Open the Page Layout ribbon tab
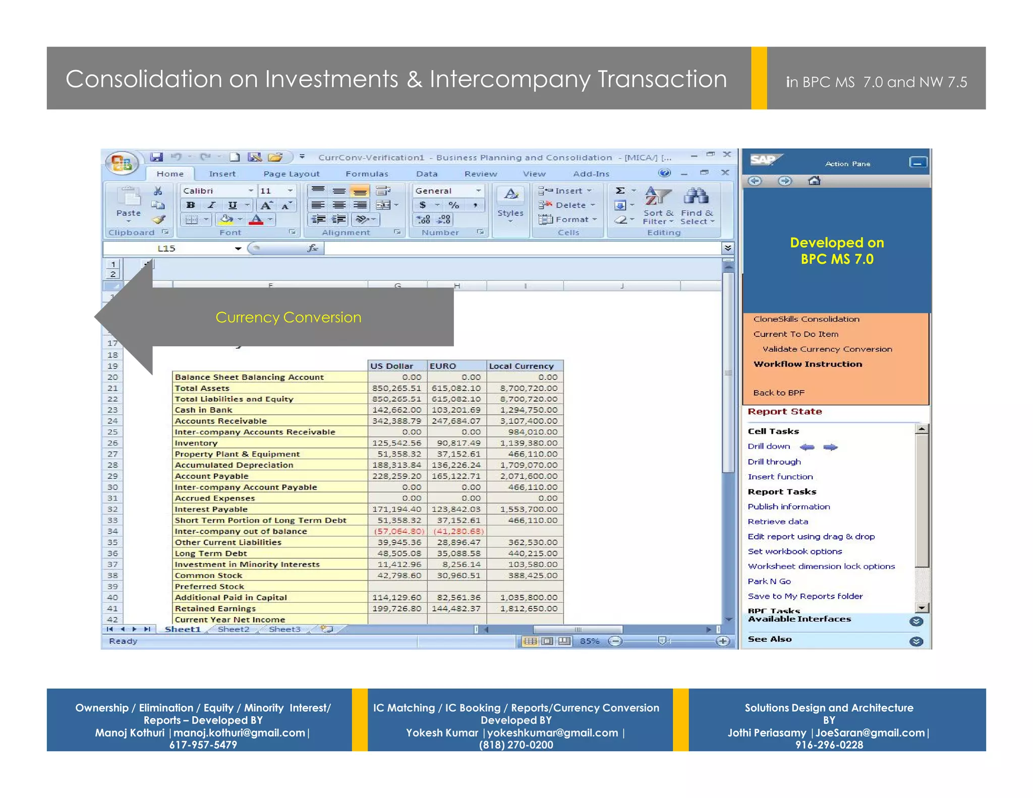 point(292,174)
